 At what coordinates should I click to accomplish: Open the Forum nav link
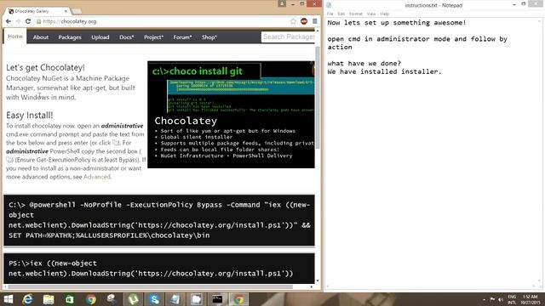182,37
